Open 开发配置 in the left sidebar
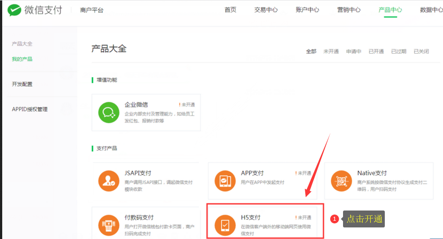The image size is (443, 239). [x=22, y=84]
